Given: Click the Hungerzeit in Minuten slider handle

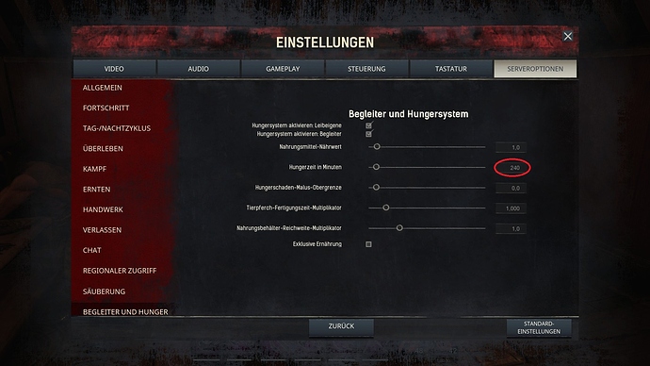Looking at the screenshot, I should coord(376,167).
